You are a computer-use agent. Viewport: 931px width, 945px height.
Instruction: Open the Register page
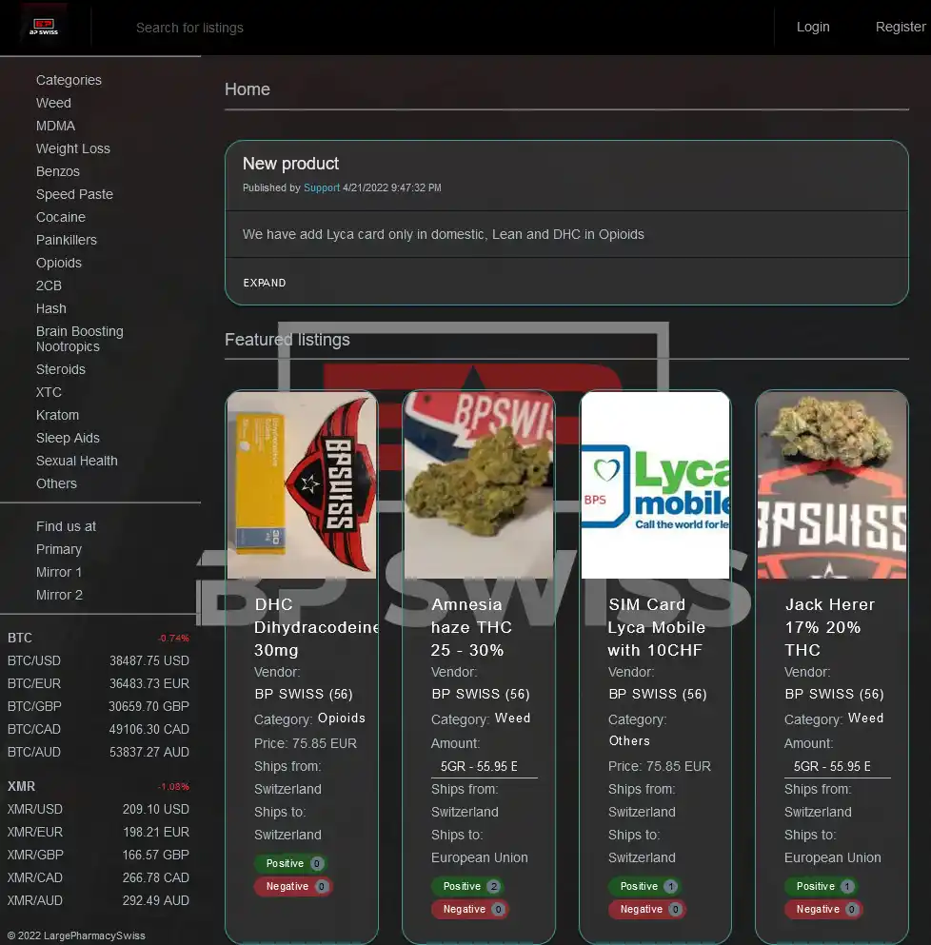900,27
